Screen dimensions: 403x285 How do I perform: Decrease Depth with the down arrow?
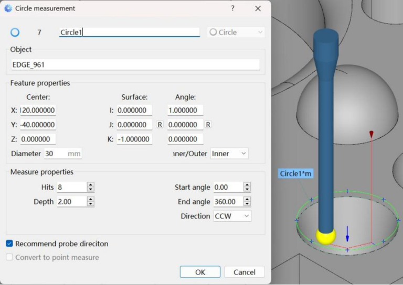[90, 204]
